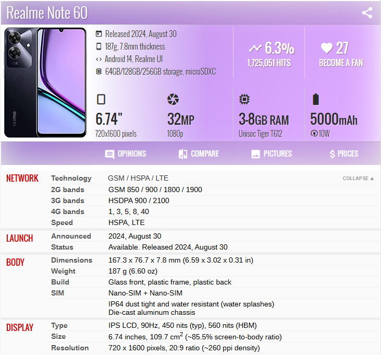
Task: Click the Display section heading
Action: tap(19, 327)
